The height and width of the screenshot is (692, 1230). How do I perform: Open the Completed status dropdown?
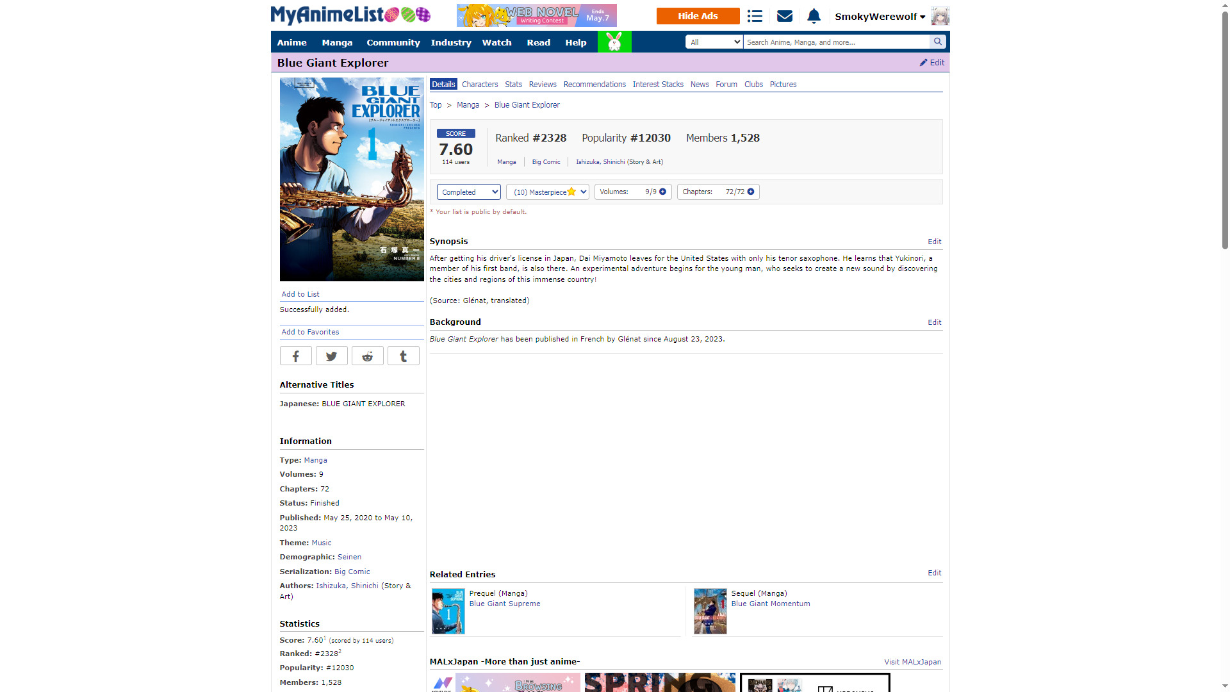point(468,192)
